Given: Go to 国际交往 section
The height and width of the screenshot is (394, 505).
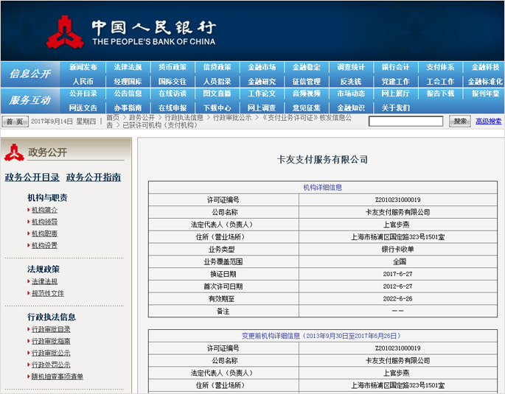Looking at the screenshot, I should tap(173, 81).
